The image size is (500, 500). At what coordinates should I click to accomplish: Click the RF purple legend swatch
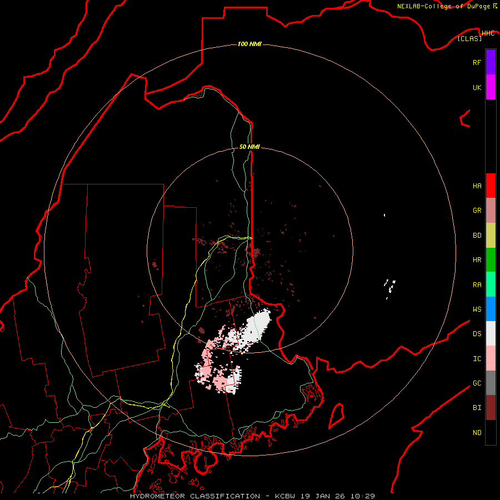[x=491, y=62]
